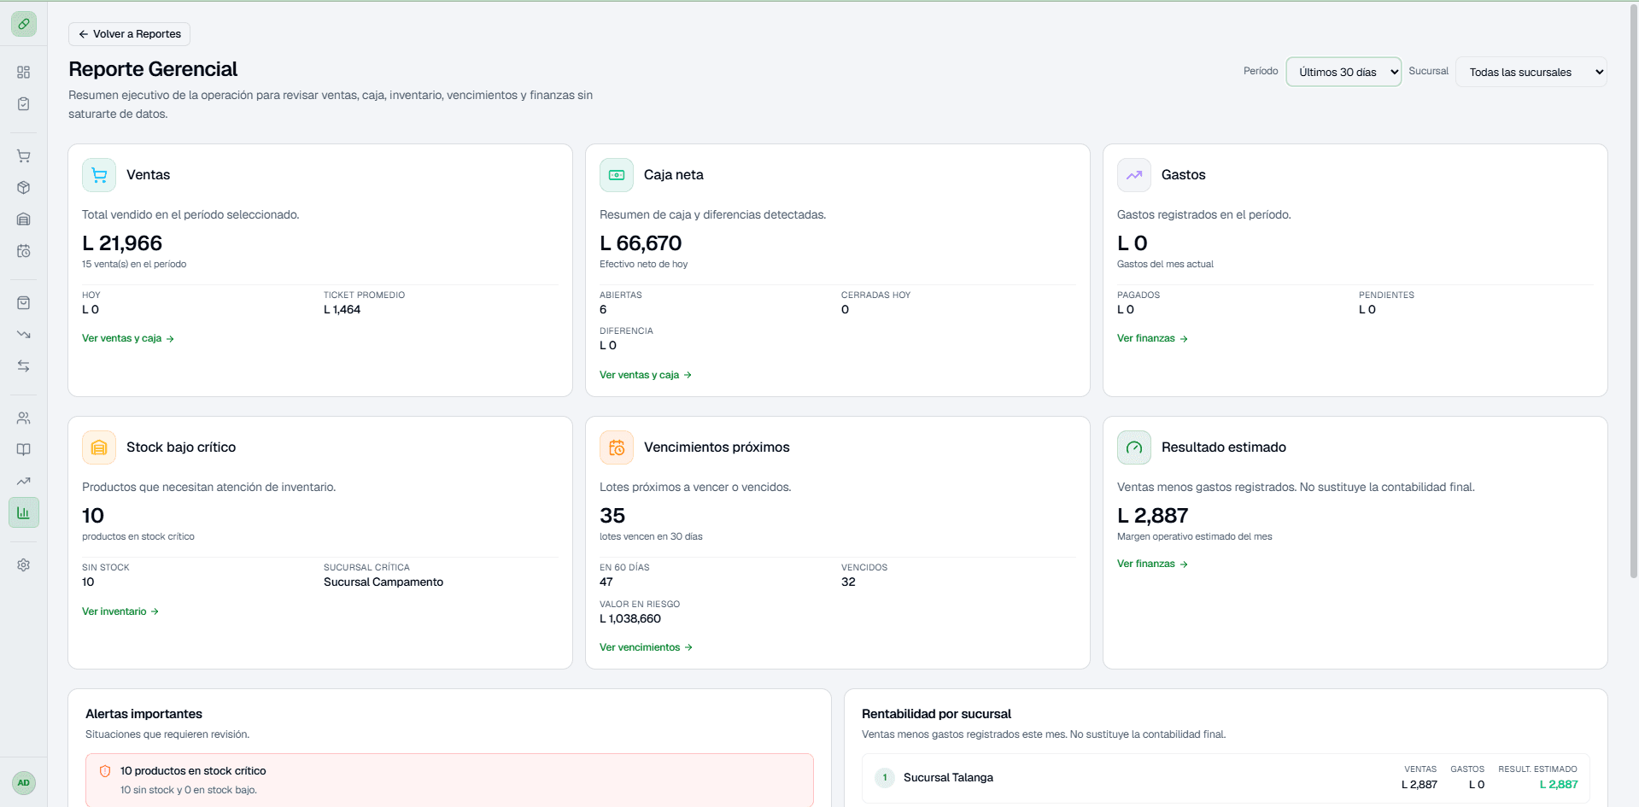Follow Ver finanzas in Resultado estimado card
This screenshot has height=807, width=1639.
(1152, 564)
